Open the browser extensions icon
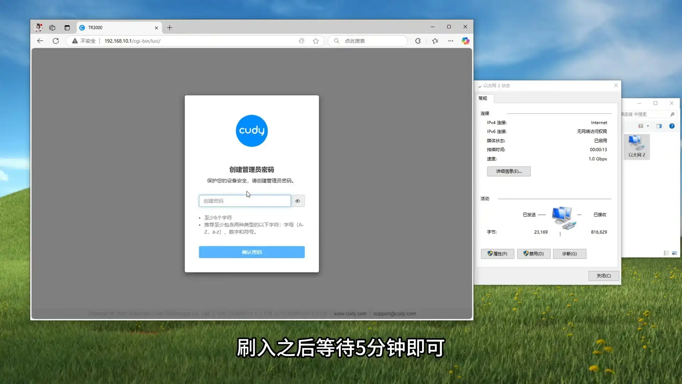 (x=418, y=41)
